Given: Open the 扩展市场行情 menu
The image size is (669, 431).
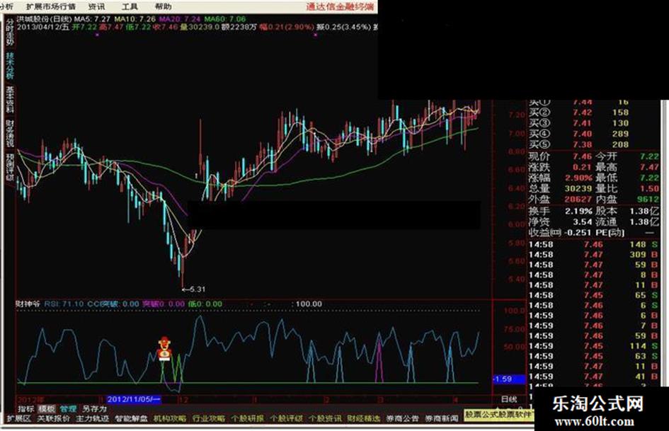Looking at the screenshot, I should [51, 6].
